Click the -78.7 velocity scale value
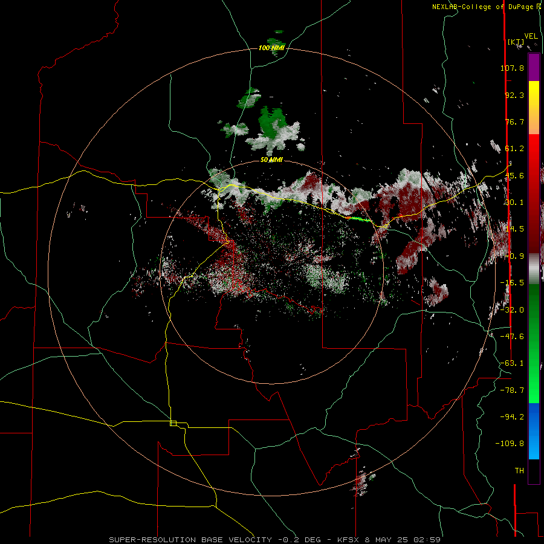The width and height of the screenshot is (544, 544). pyautogui.click(x=512, y=390)
